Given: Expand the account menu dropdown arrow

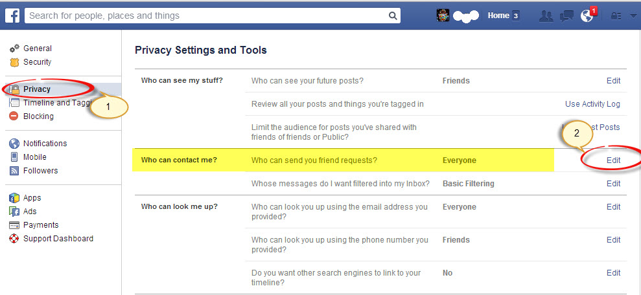Looking at the screenshot, I should (x=633, y=16).
